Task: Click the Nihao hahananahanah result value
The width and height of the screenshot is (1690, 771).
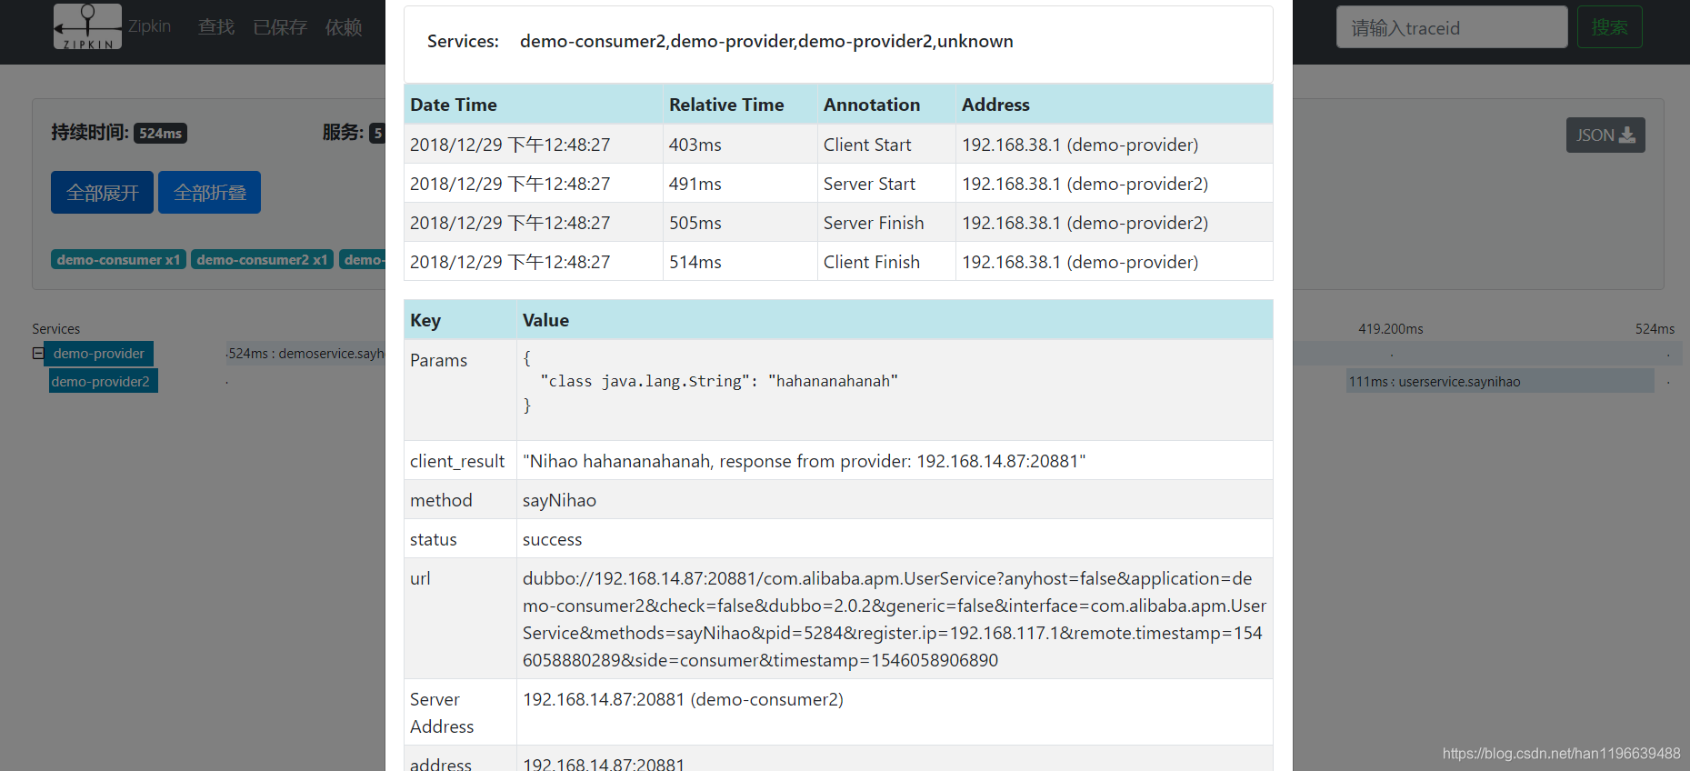Action: coord(805,461)
